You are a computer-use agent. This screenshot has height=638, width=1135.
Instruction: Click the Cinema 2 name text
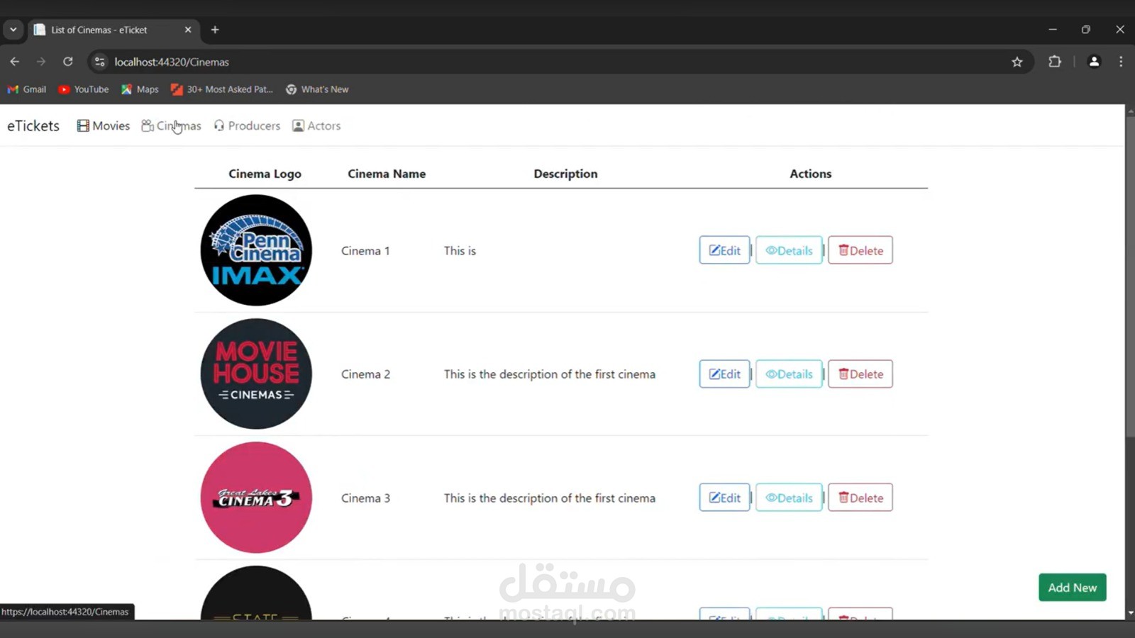click(365, 374)
